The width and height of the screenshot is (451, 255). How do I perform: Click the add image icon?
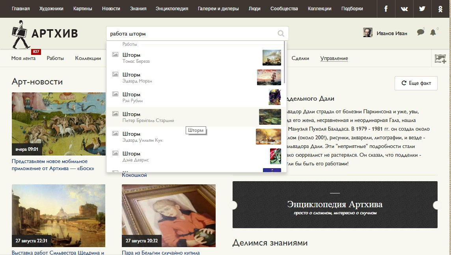click(x=440, y=58)
